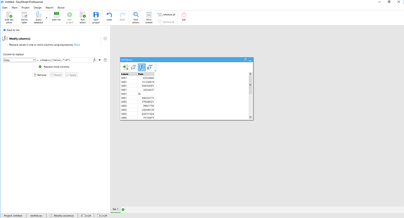Click the search icon on testfile.csv title bar
The height and width of the screenshot is (218, 404).
point(245,60)
